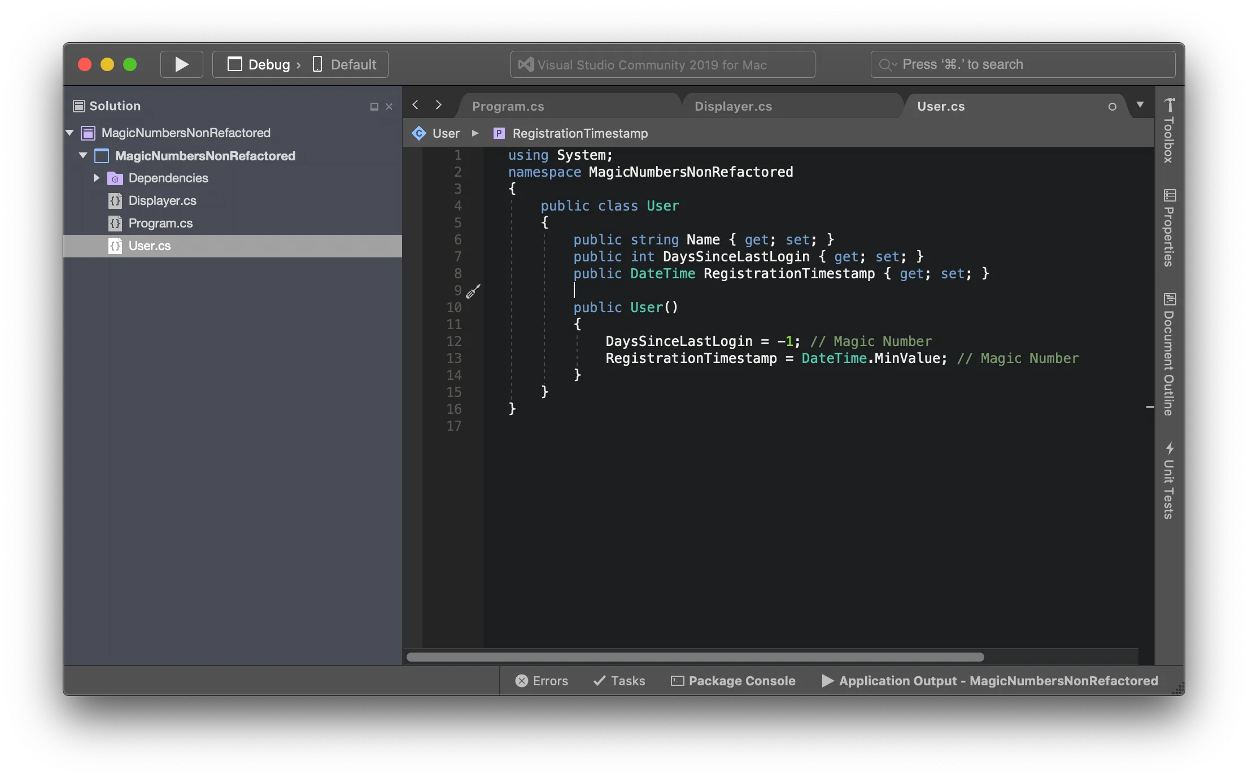Screen dimensions: 1248x779
Task: Maximize the Solution pad with its square icon
Action: (x=374, y=107)
